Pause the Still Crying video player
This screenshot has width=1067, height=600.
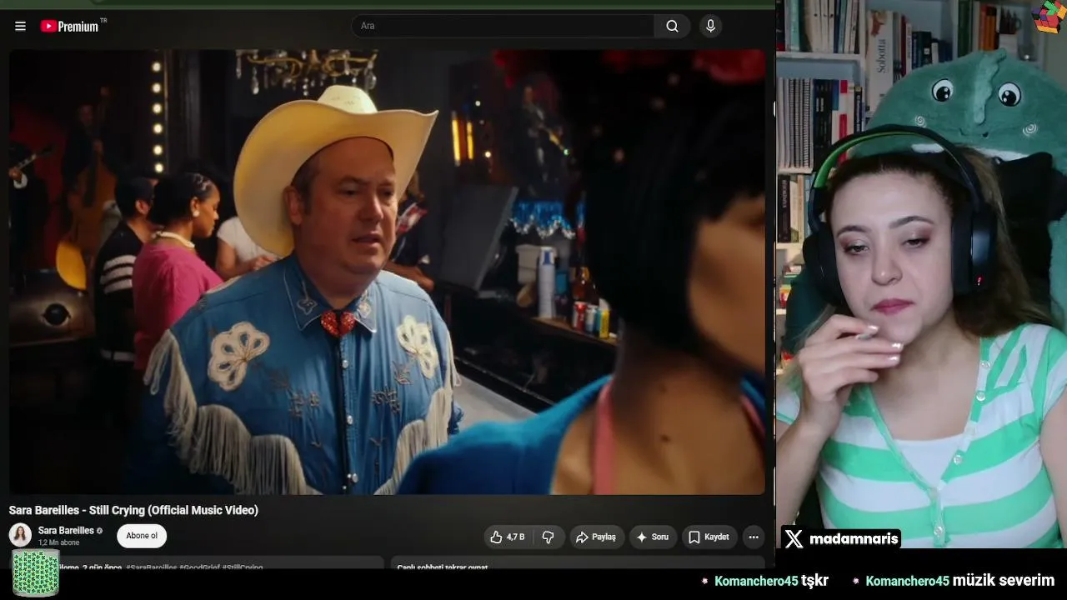point(387,272)
